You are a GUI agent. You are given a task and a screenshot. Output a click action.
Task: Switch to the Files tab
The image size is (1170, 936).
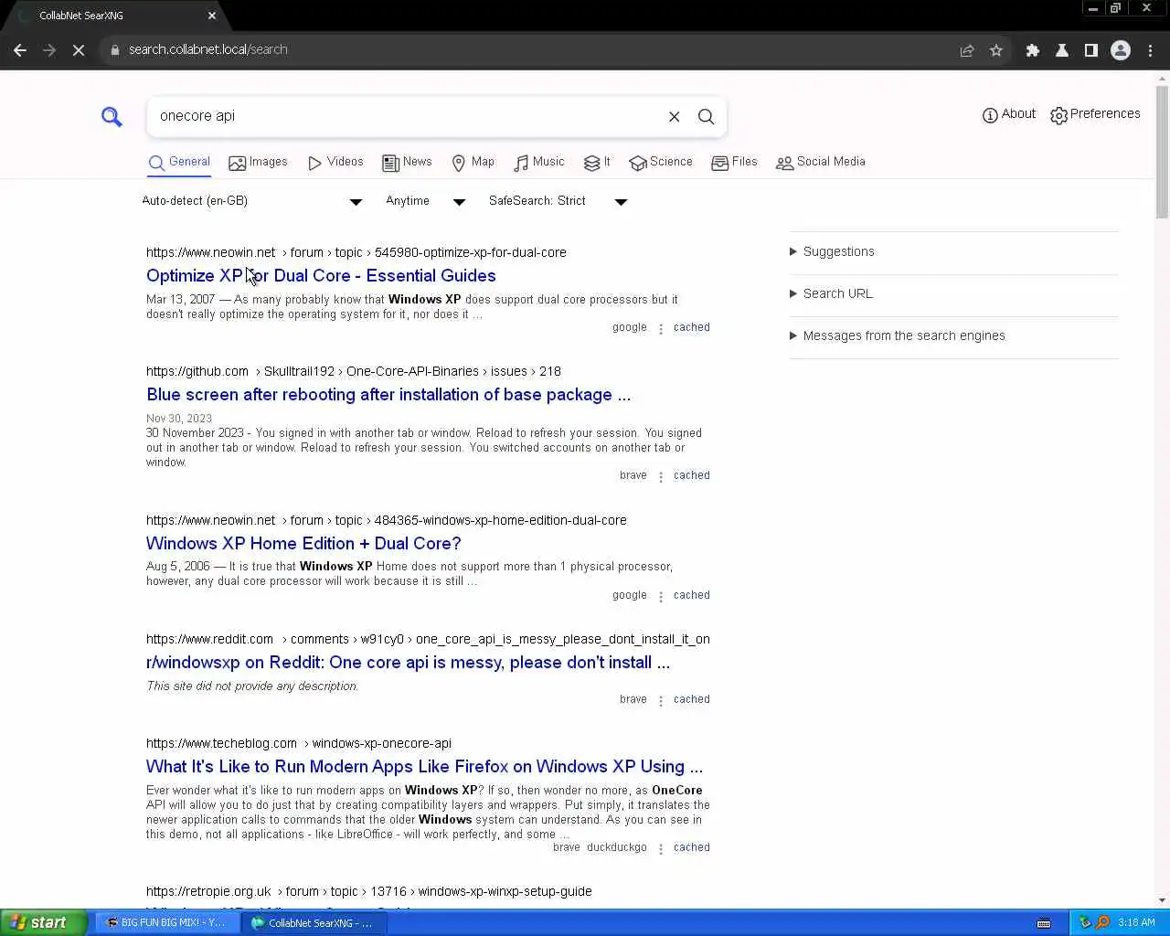point(735,162)
